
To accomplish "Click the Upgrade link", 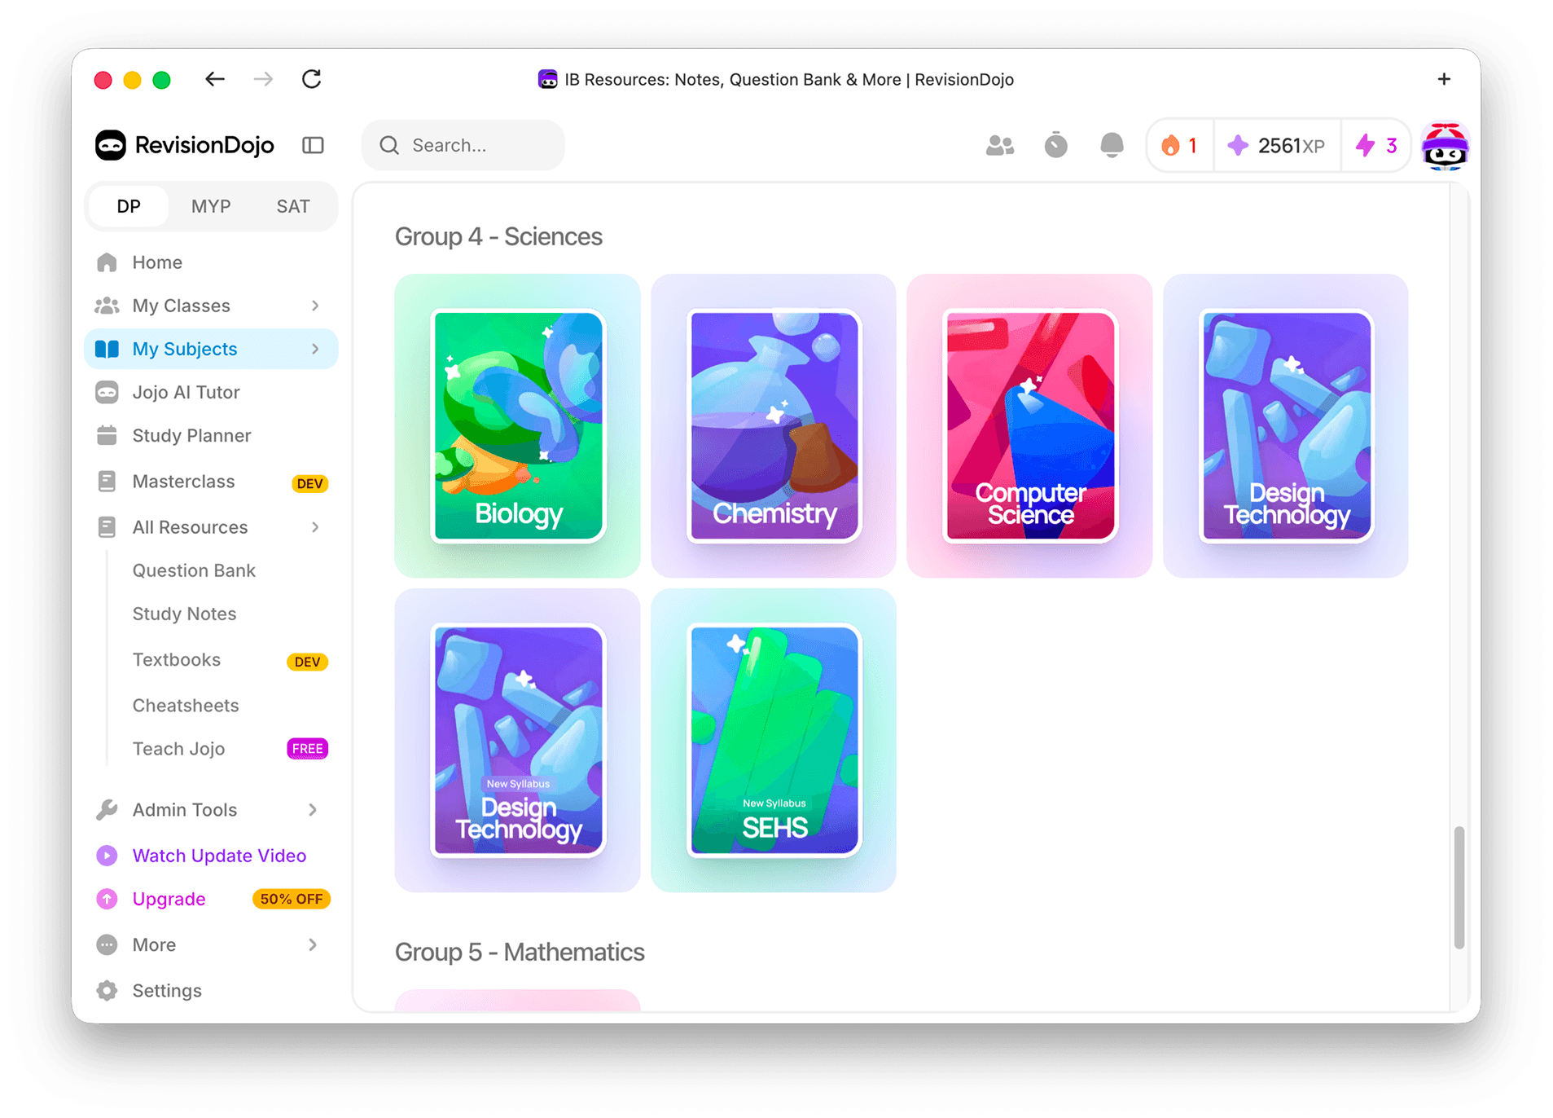I will click(x=169, y=899).
